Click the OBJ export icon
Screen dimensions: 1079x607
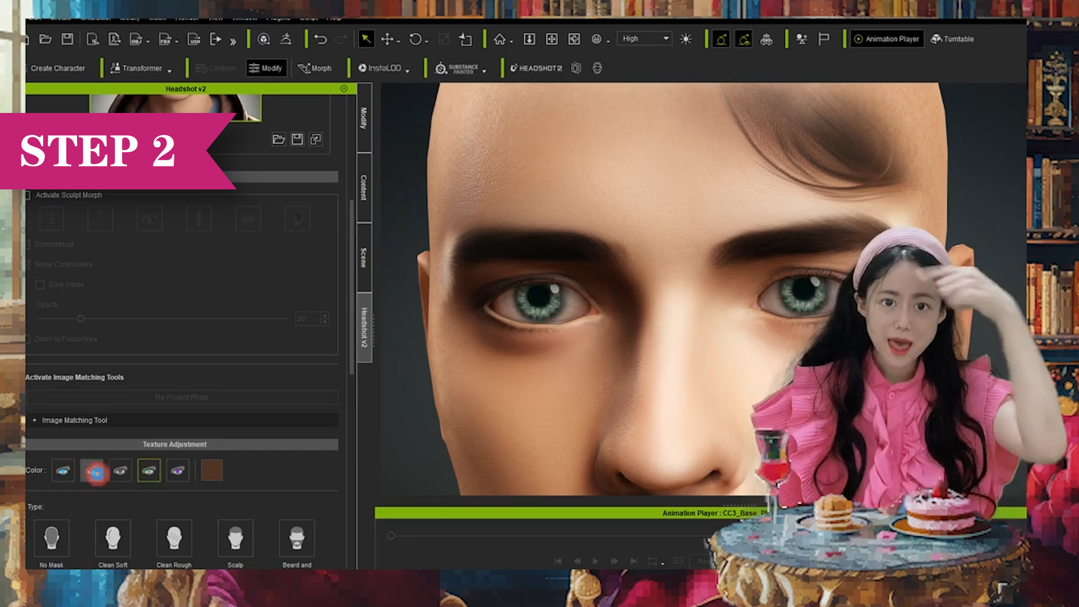(135, 39)
